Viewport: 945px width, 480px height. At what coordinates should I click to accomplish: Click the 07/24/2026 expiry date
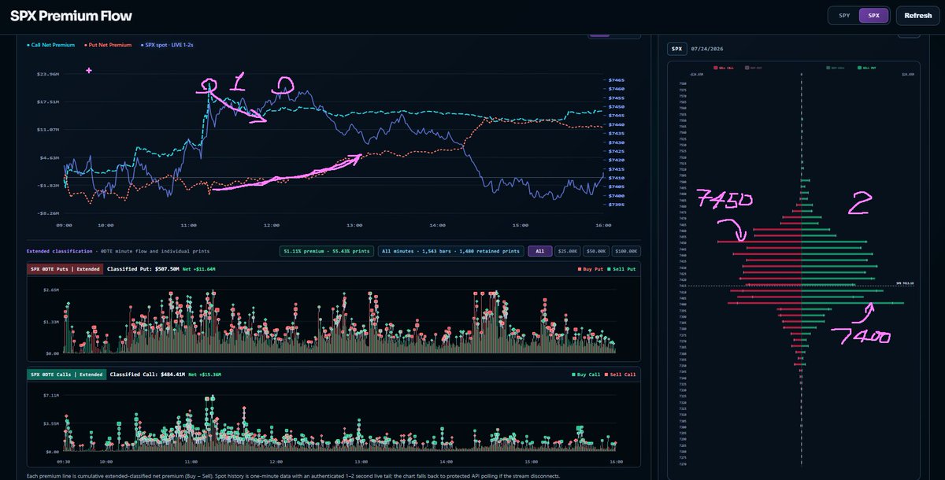(x=706, y=49)
